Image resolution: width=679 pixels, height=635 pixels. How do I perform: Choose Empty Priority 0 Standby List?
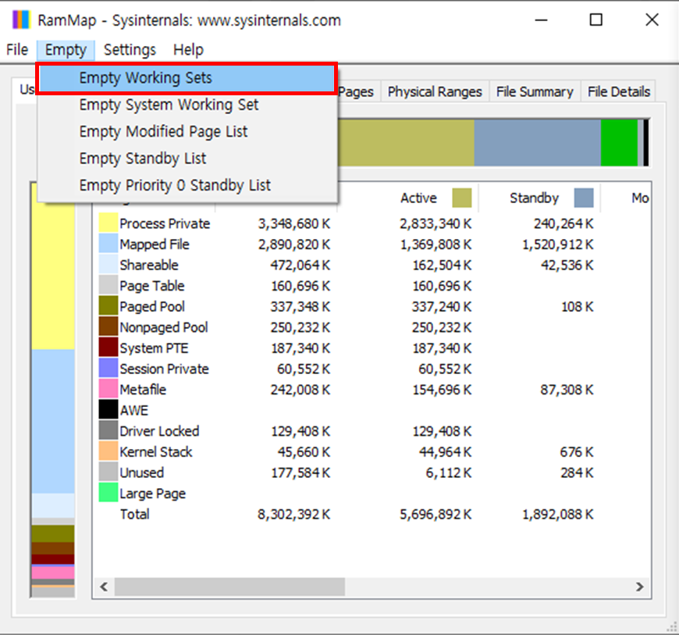(187, 186)
